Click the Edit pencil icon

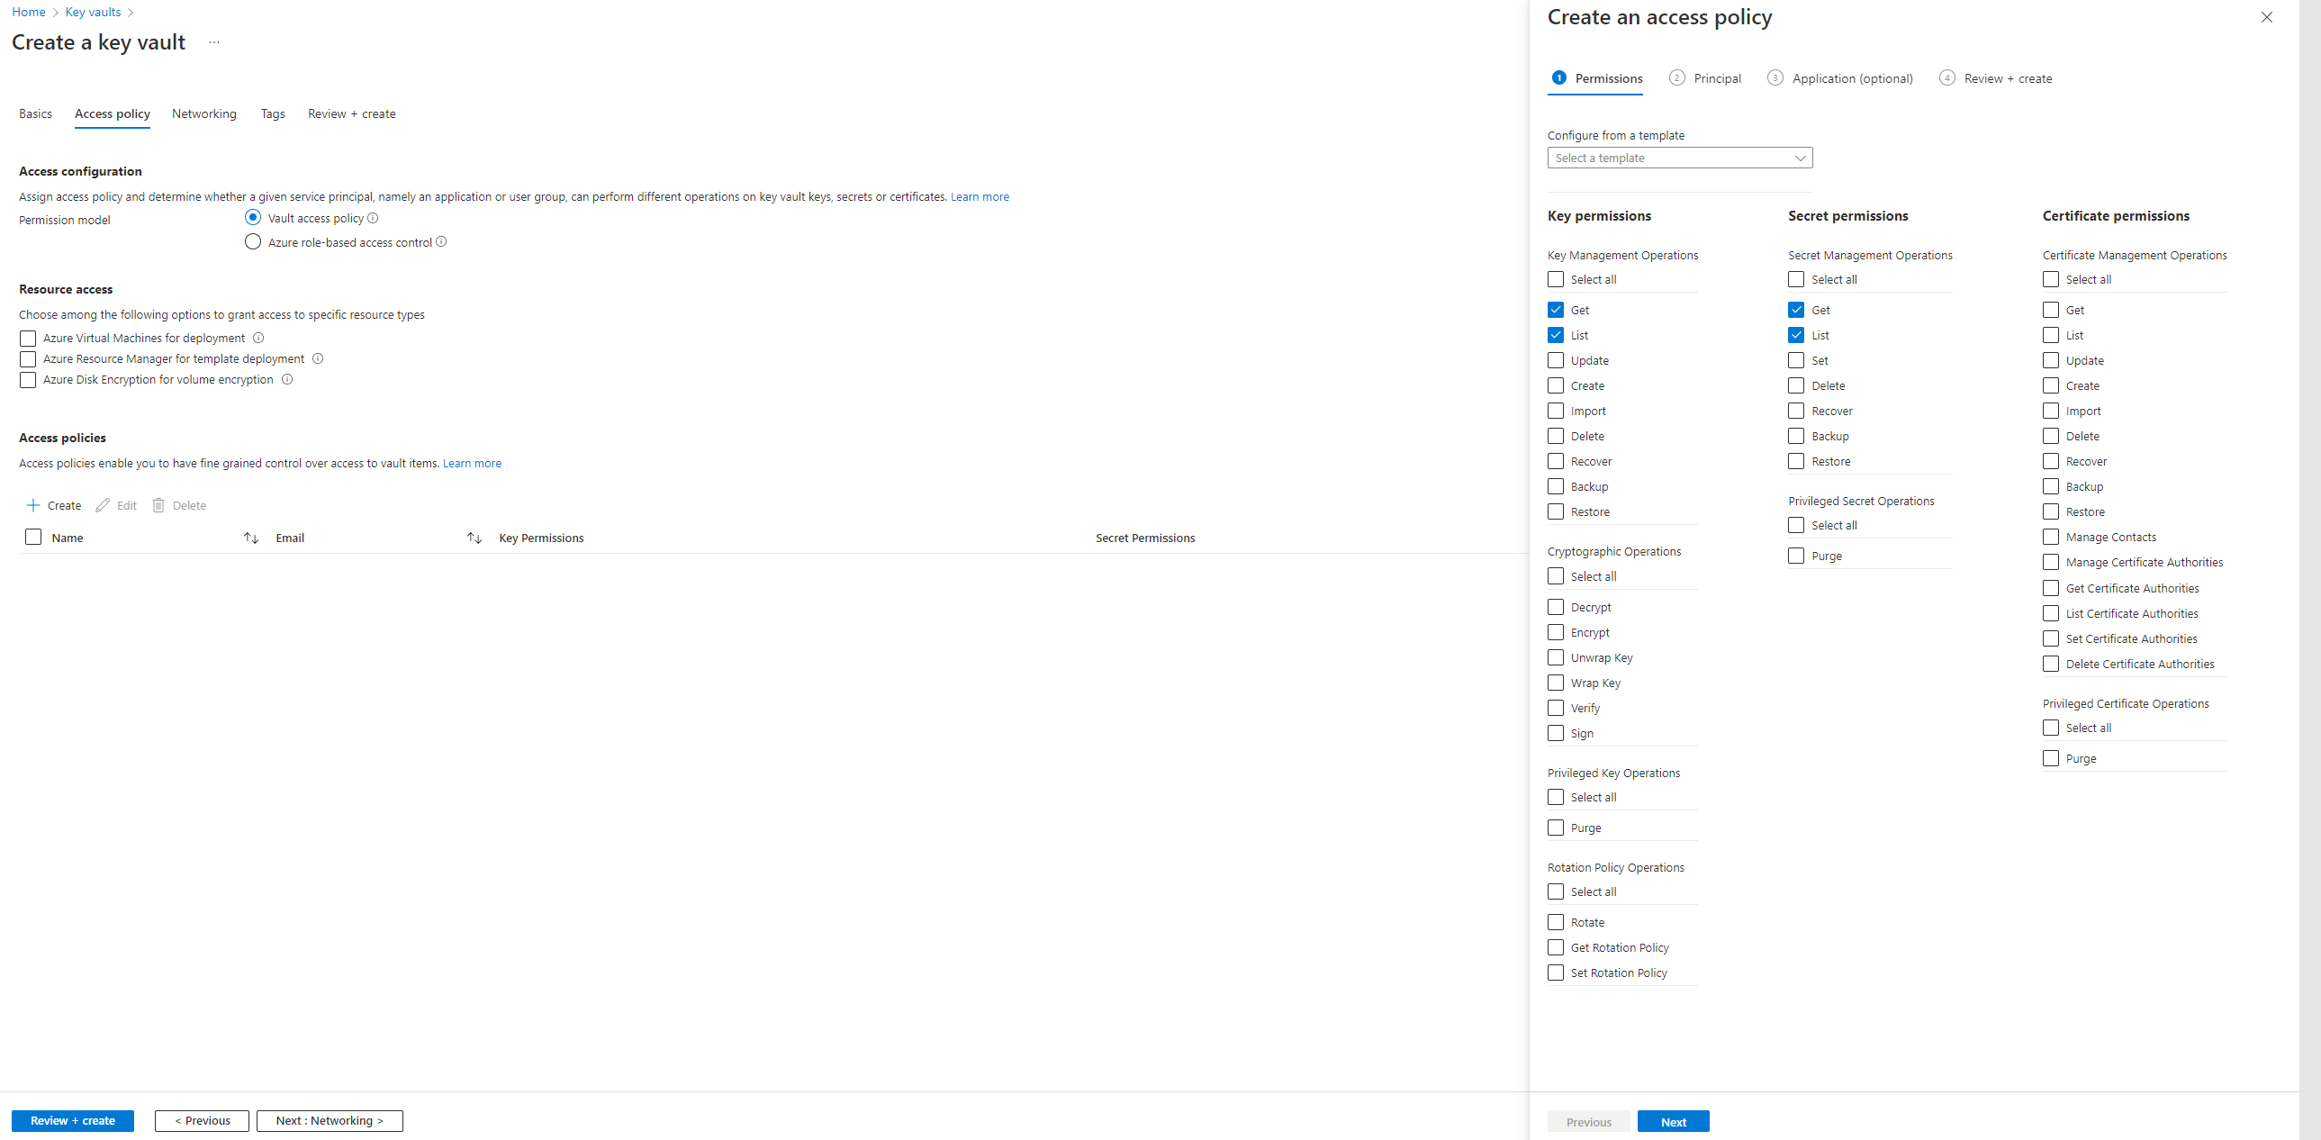click(x=103, y=505)
